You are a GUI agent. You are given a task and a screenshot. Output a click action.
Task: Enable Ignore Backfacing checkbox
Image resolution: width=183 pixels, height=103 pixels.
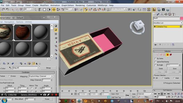click(x=155, y=62)
